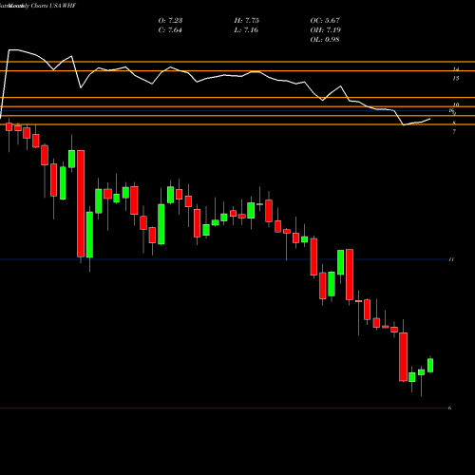This screenshot has width=475, height=475.
Task: Click the price axis label '11'
Action: [x=451, y=259]
